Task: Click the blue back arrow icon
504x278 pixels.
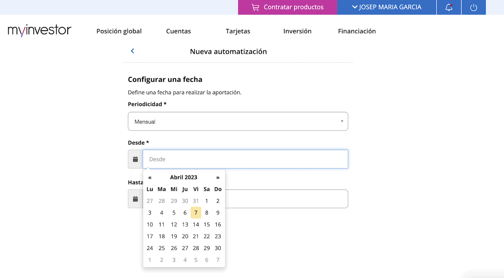Action: pos(132,51)
